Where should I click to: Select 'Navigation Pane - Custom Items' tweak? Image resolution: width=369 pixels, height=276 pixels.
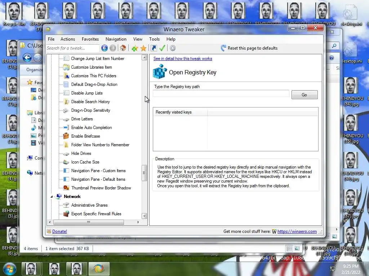click(98, 171)
